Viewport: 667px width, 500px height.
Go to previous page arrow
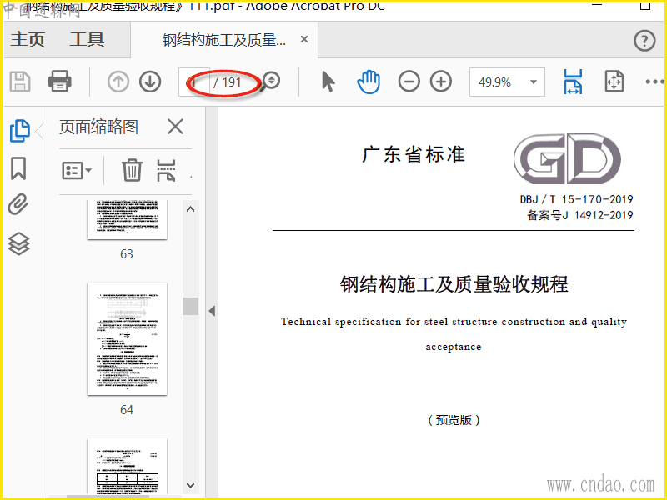[118, 82]
